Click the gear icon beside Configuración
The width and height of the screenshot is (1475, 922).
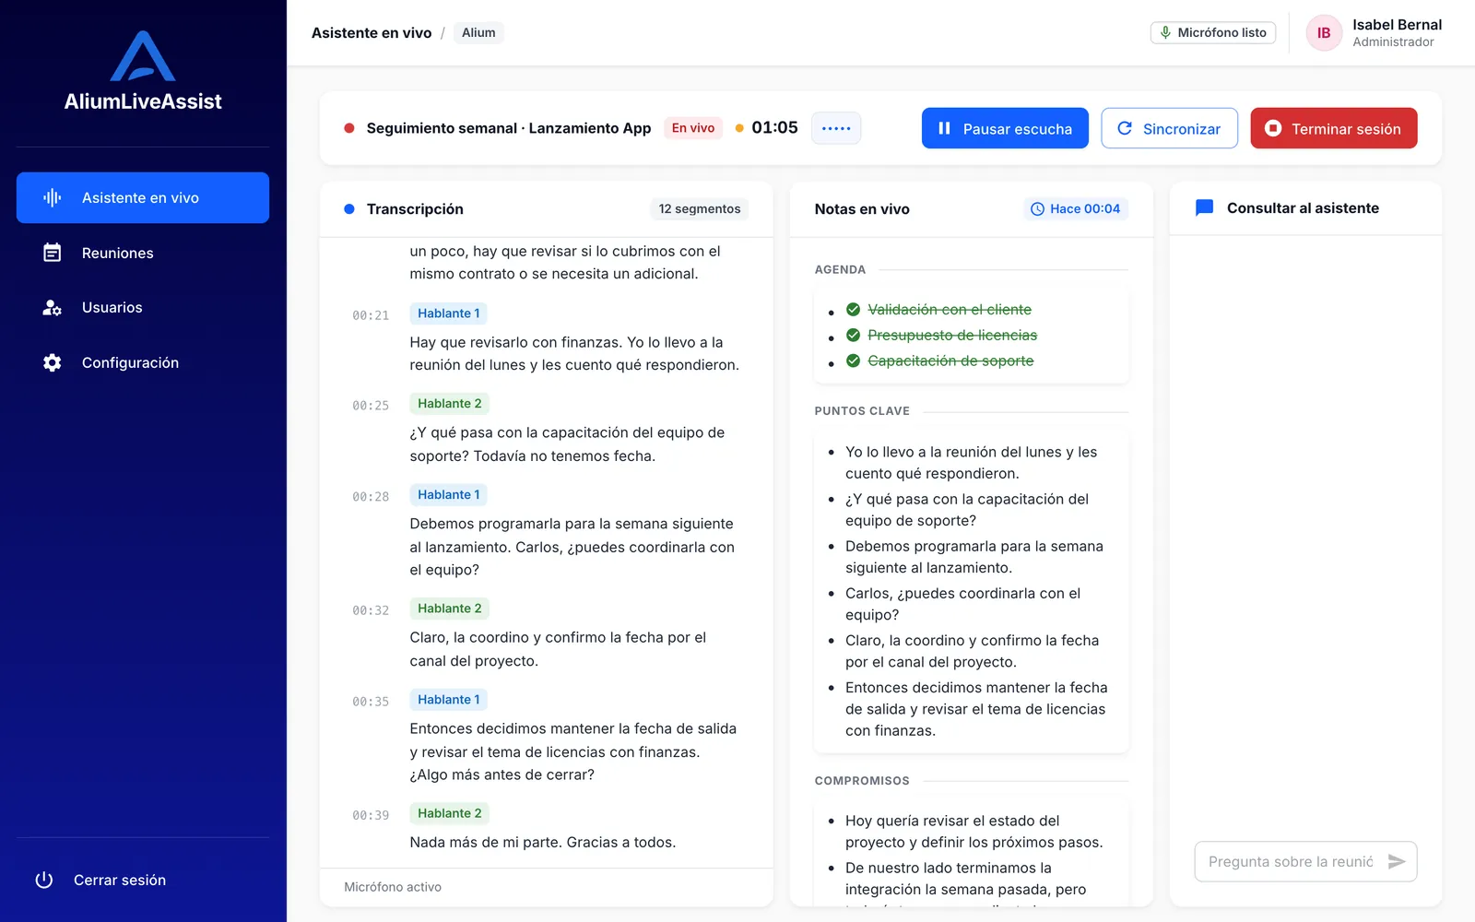(53, 362)
